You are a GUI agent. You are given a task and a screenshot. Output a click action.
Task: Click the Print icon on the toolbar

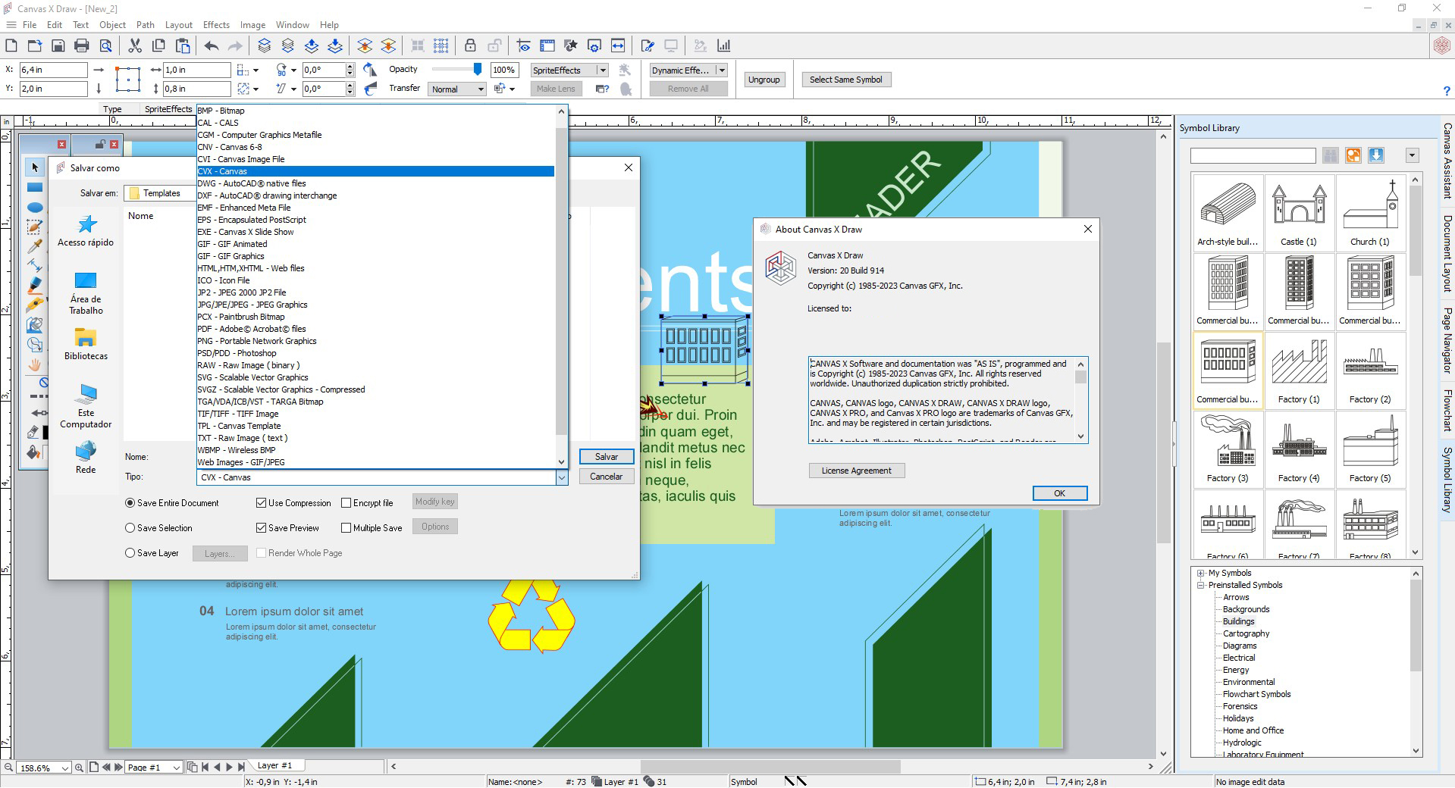pyautogui.click(x=82, y=45)
